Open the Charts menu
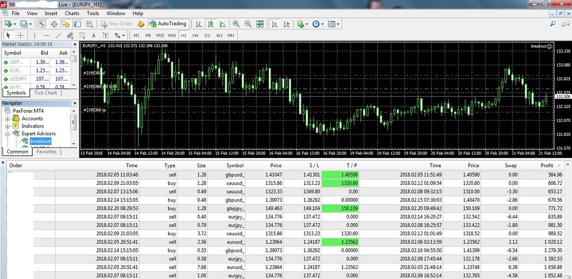 [x=72, y=13]
